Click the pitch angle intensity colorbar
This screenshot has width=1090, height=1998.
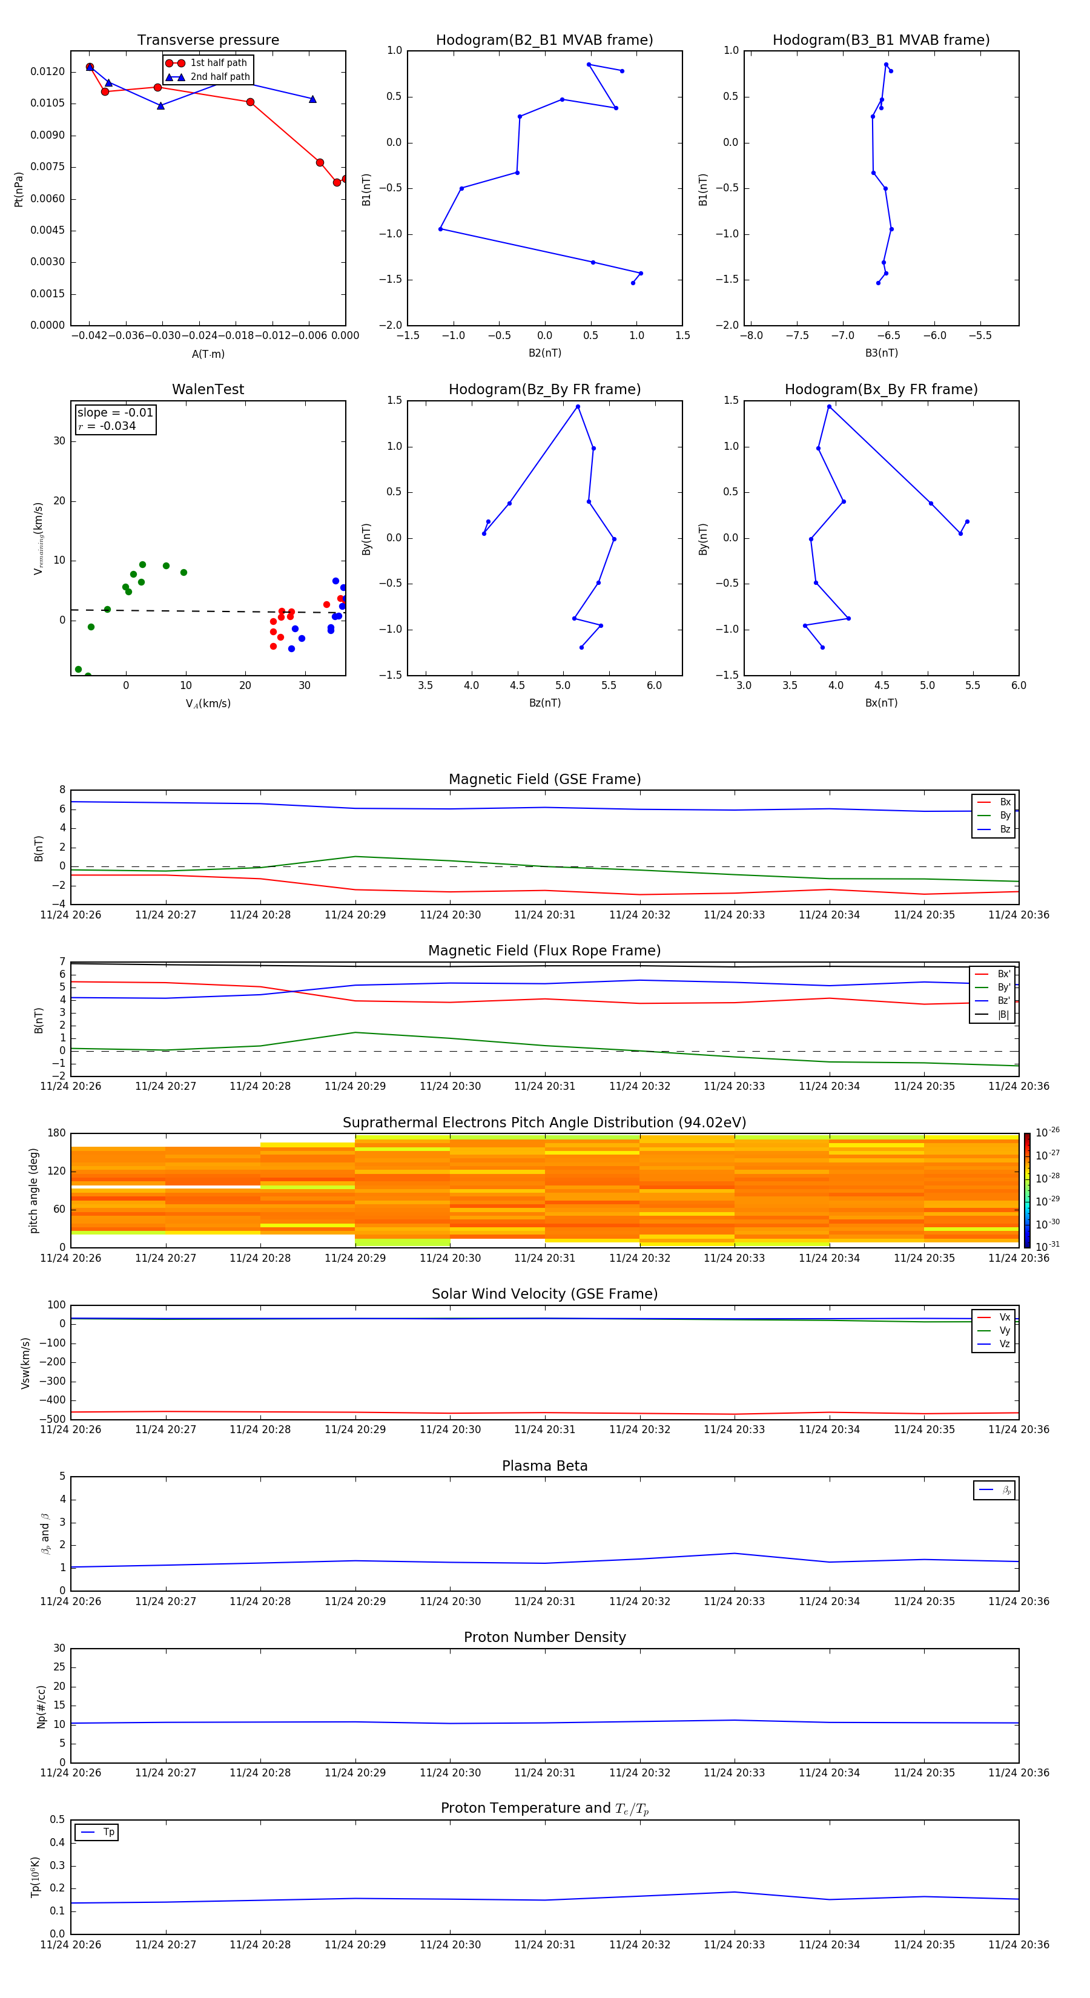1027,1190
